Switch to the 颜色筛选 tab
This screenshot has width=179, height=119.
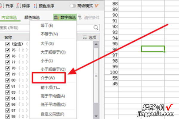point(32,18)
